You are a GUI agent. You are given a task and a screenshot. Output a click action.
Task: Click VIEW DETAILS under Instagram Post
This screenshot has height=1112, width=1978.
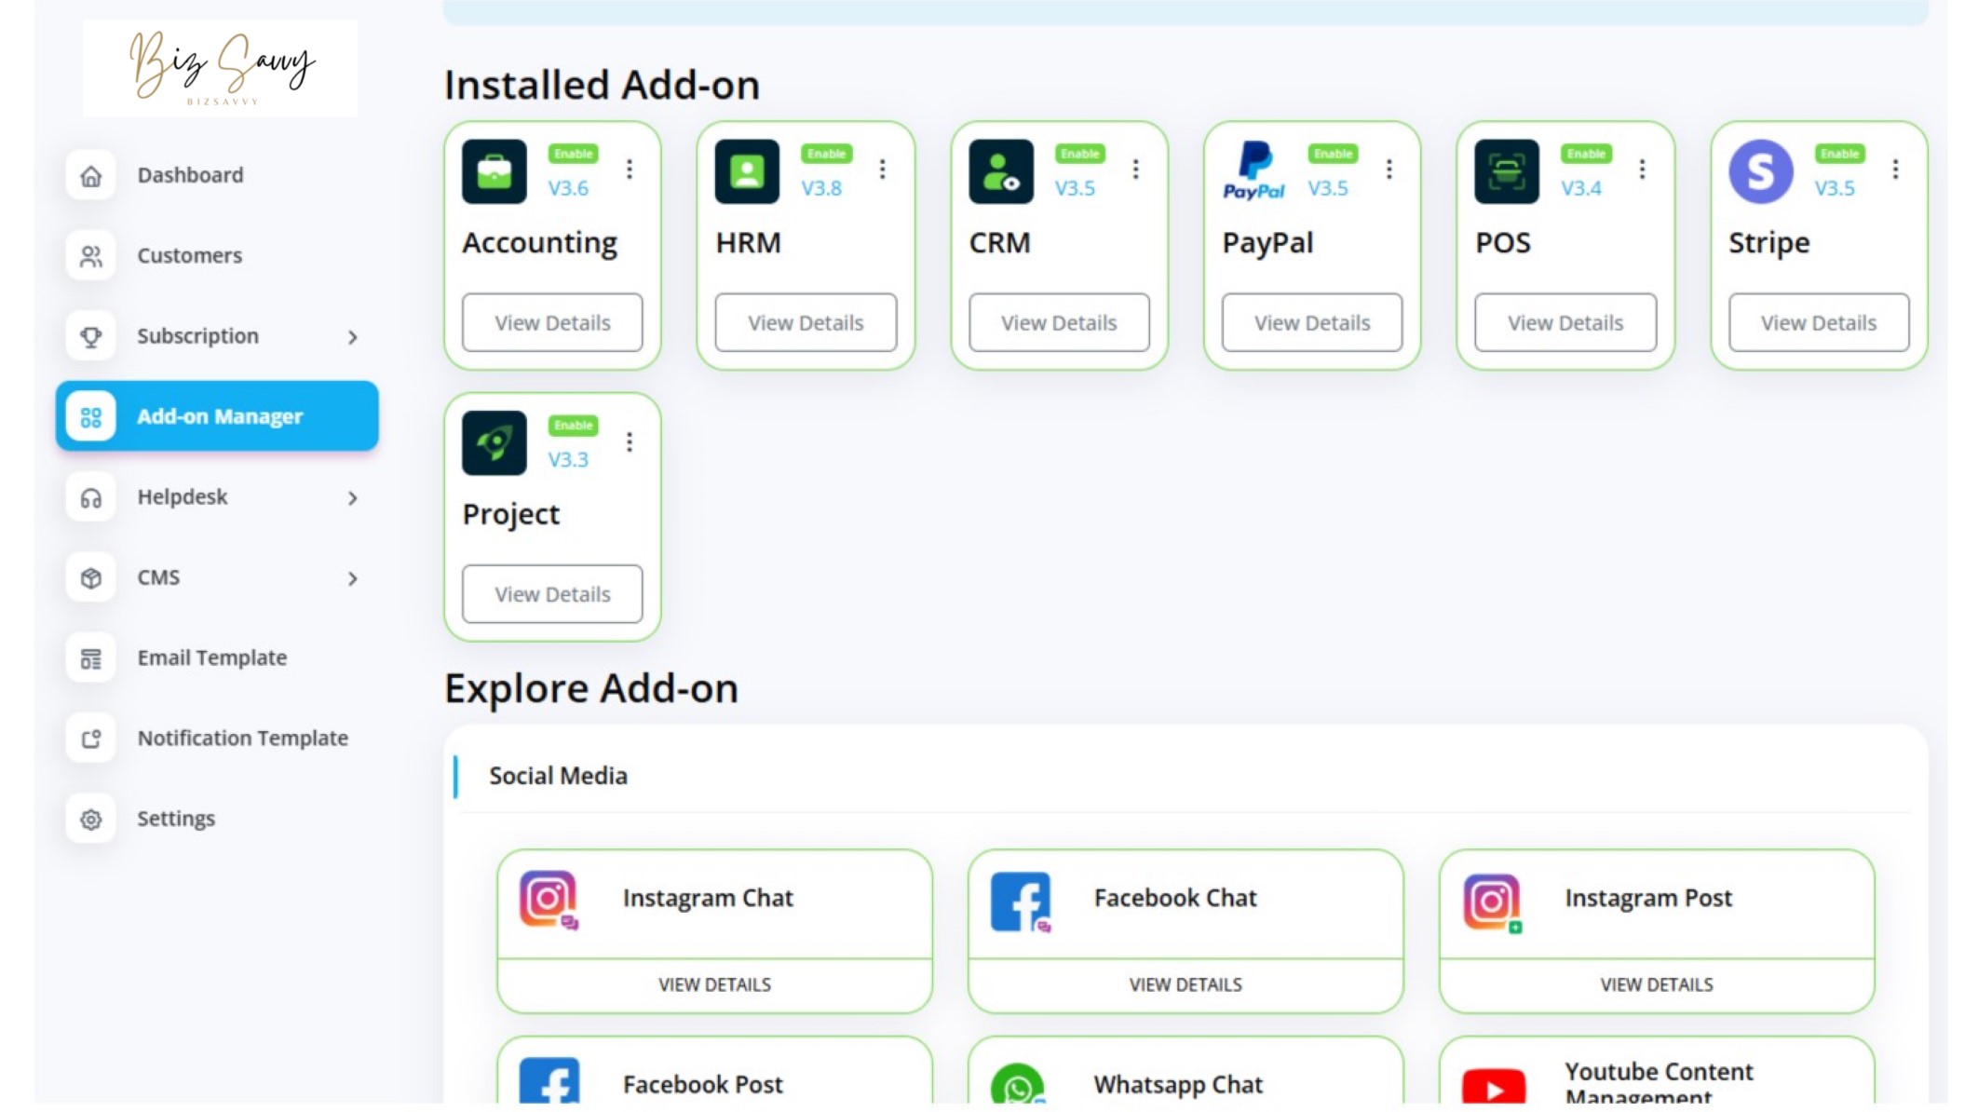coord(1657,985)
